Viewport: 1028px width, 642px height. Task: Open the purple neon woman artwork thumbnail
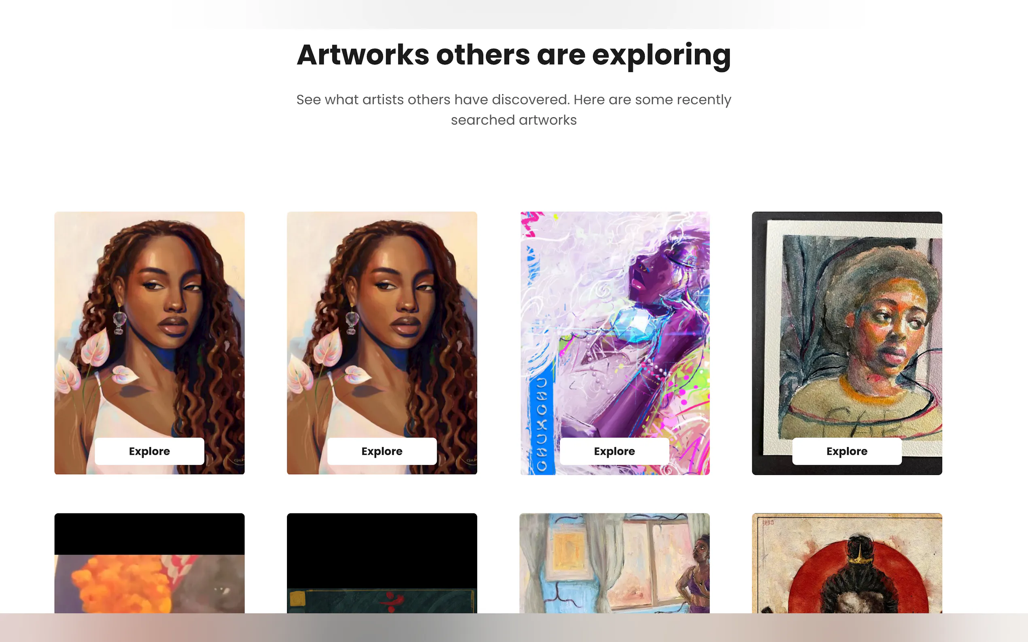[x=614, y=323]
